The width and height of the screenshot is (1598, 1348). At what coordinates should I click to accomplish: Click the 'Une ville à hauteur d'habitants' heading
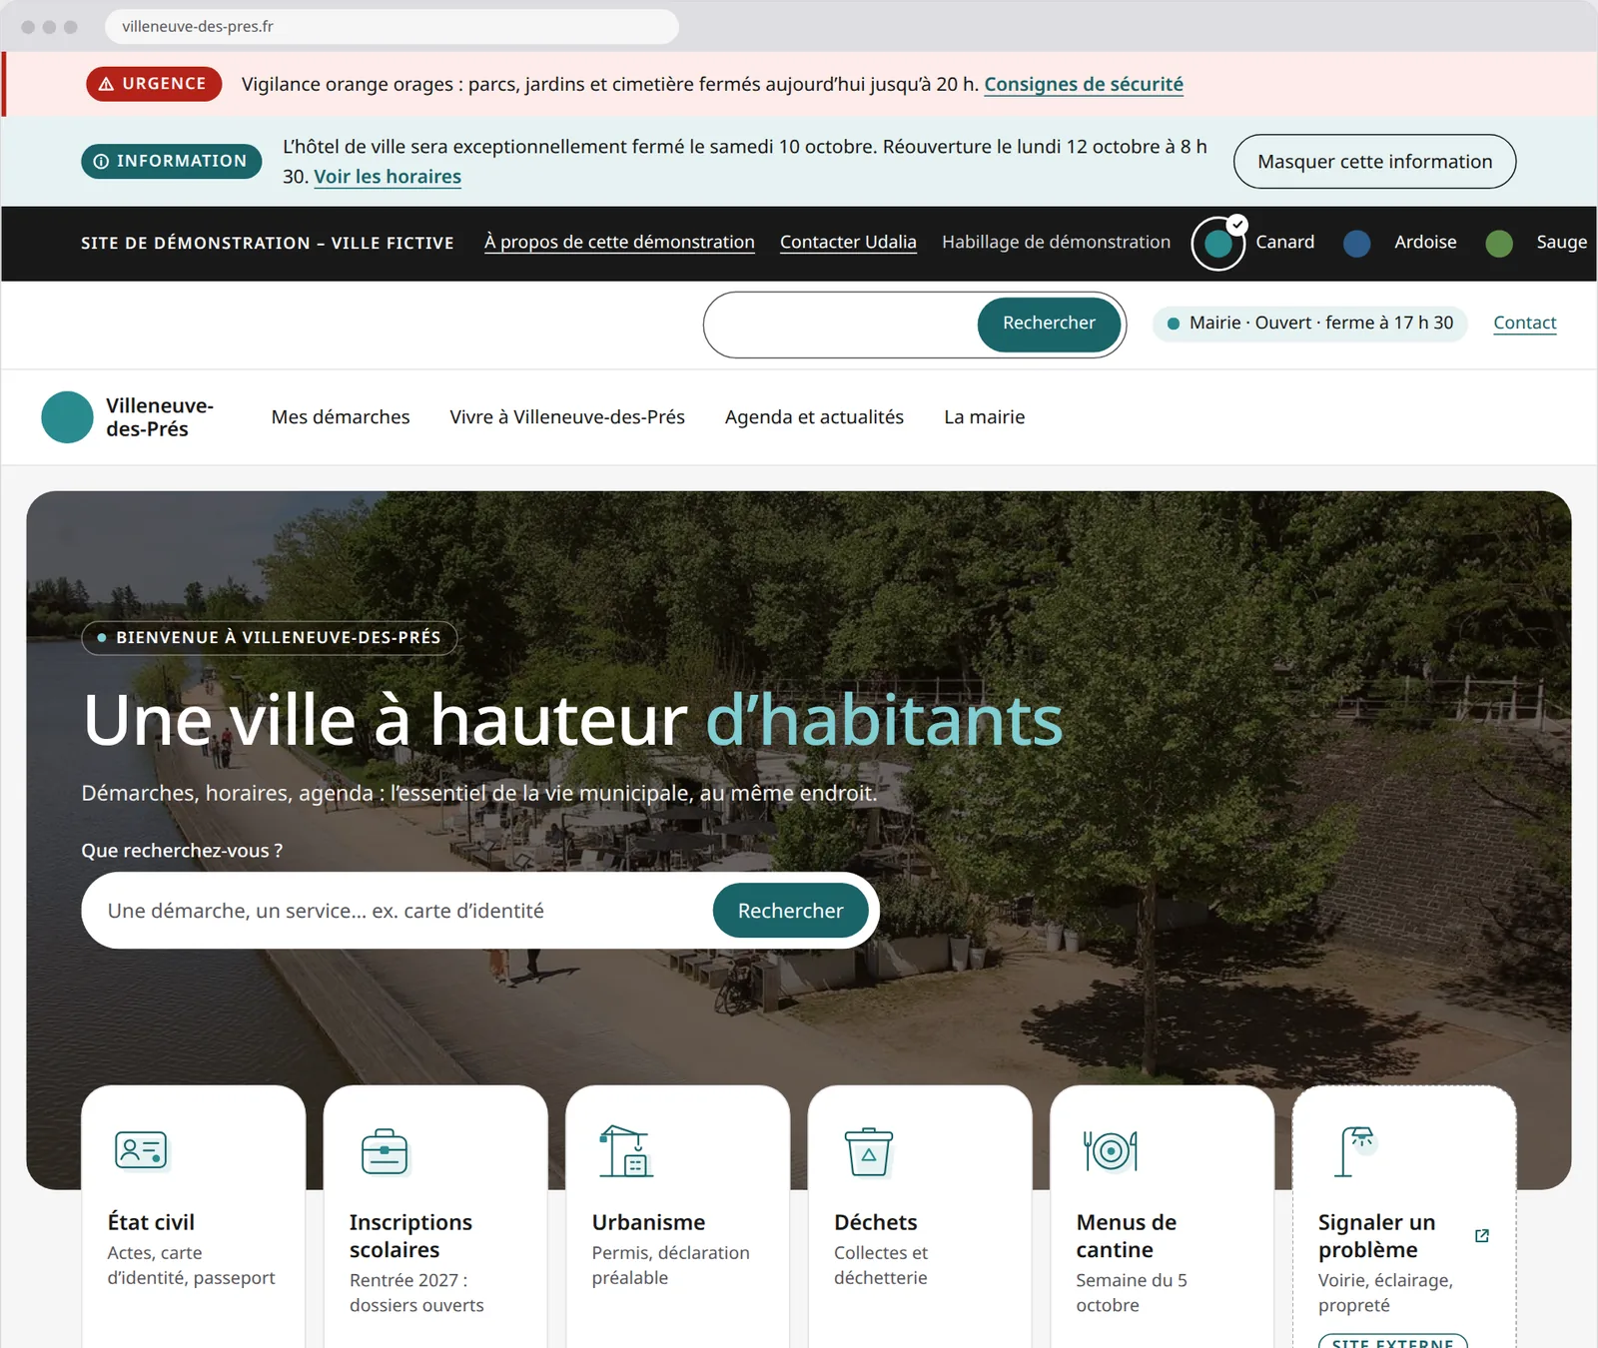click(573, 720)
